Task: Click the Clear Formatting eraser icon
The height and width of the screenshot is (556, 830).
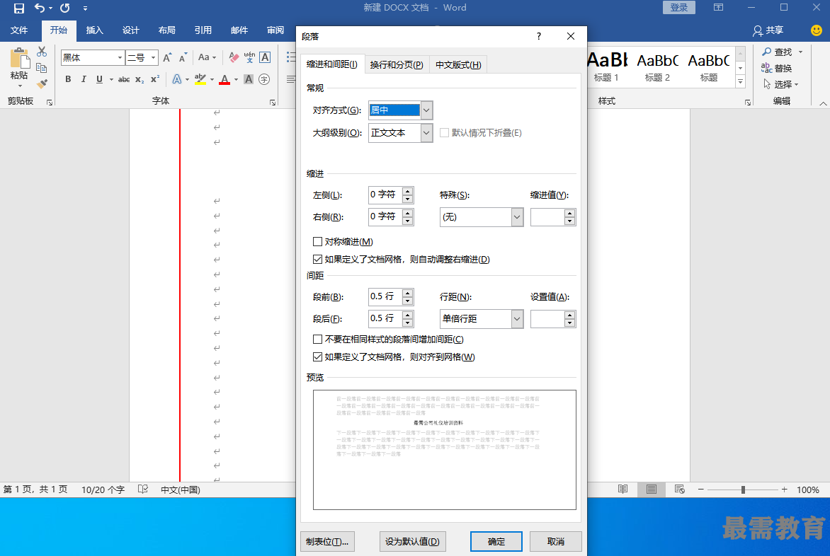Action: click(234, 57)
